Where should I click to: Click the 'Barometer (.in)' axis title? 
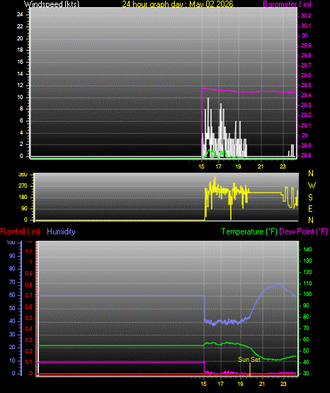[287, 4]
